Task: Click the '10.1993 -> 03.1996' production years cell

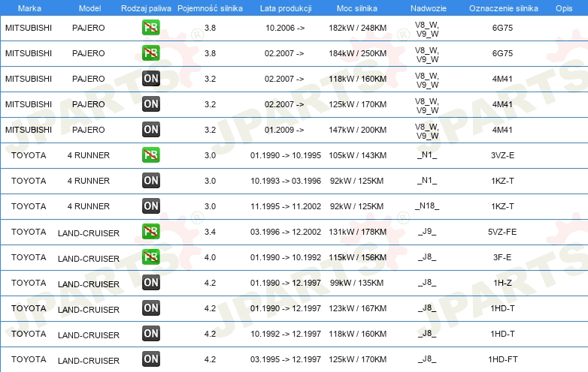Action: click(286, 181)
